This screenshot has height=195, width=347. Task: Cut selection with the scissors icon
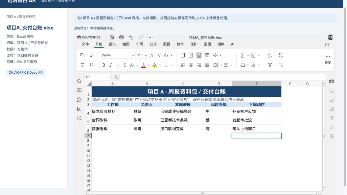[92, 55]
